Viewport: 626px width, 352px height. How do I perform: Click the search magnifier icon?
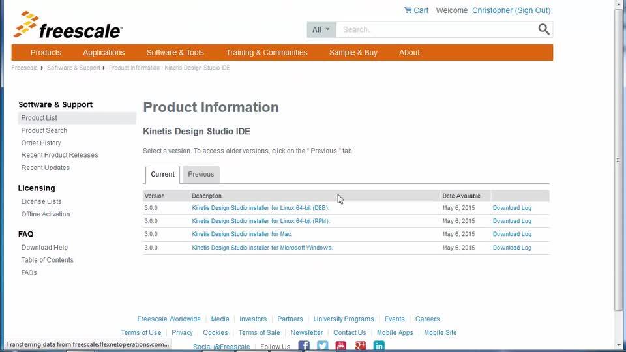point(543,29)
